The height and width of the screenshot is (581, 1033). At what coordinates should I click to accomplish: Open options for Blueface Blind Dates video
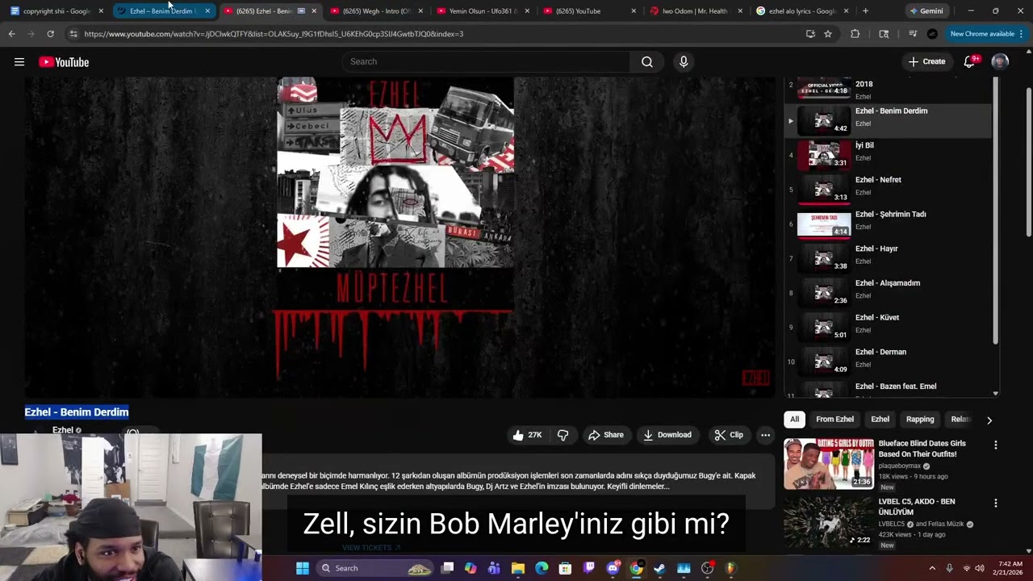tap(995, 445)
